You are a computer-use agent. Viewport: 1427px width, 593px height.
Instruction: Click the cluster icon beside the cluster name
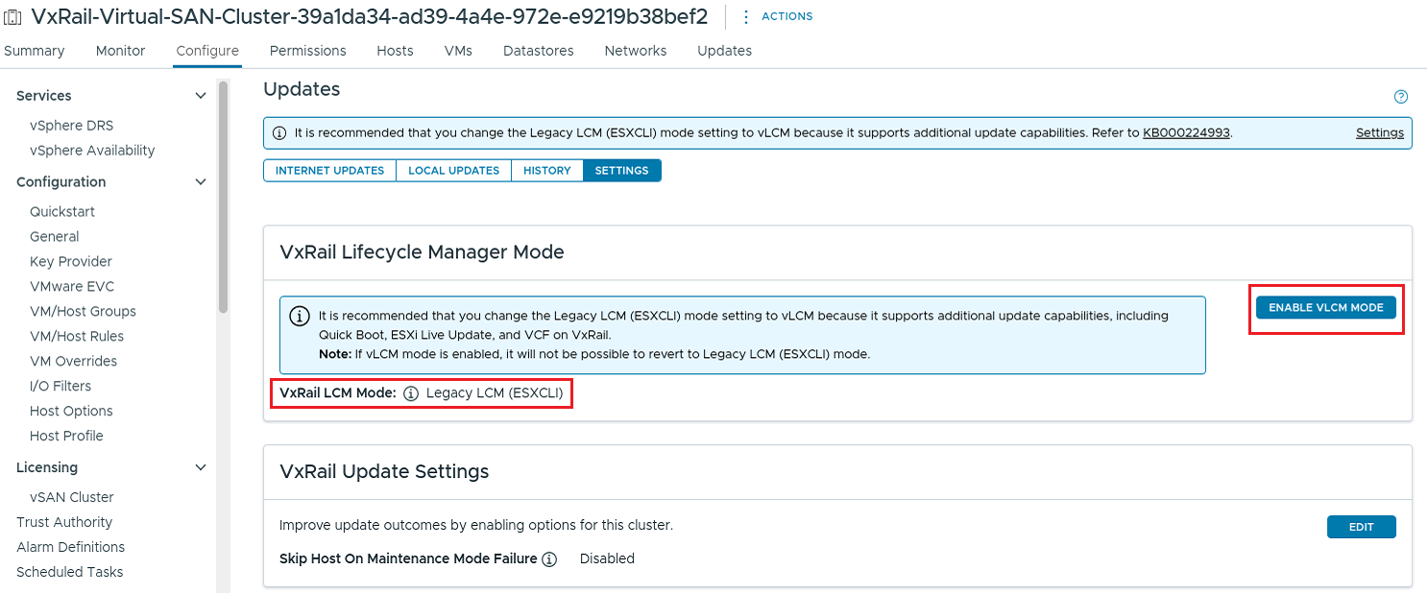pyautogui.click(x=13, y=16)
